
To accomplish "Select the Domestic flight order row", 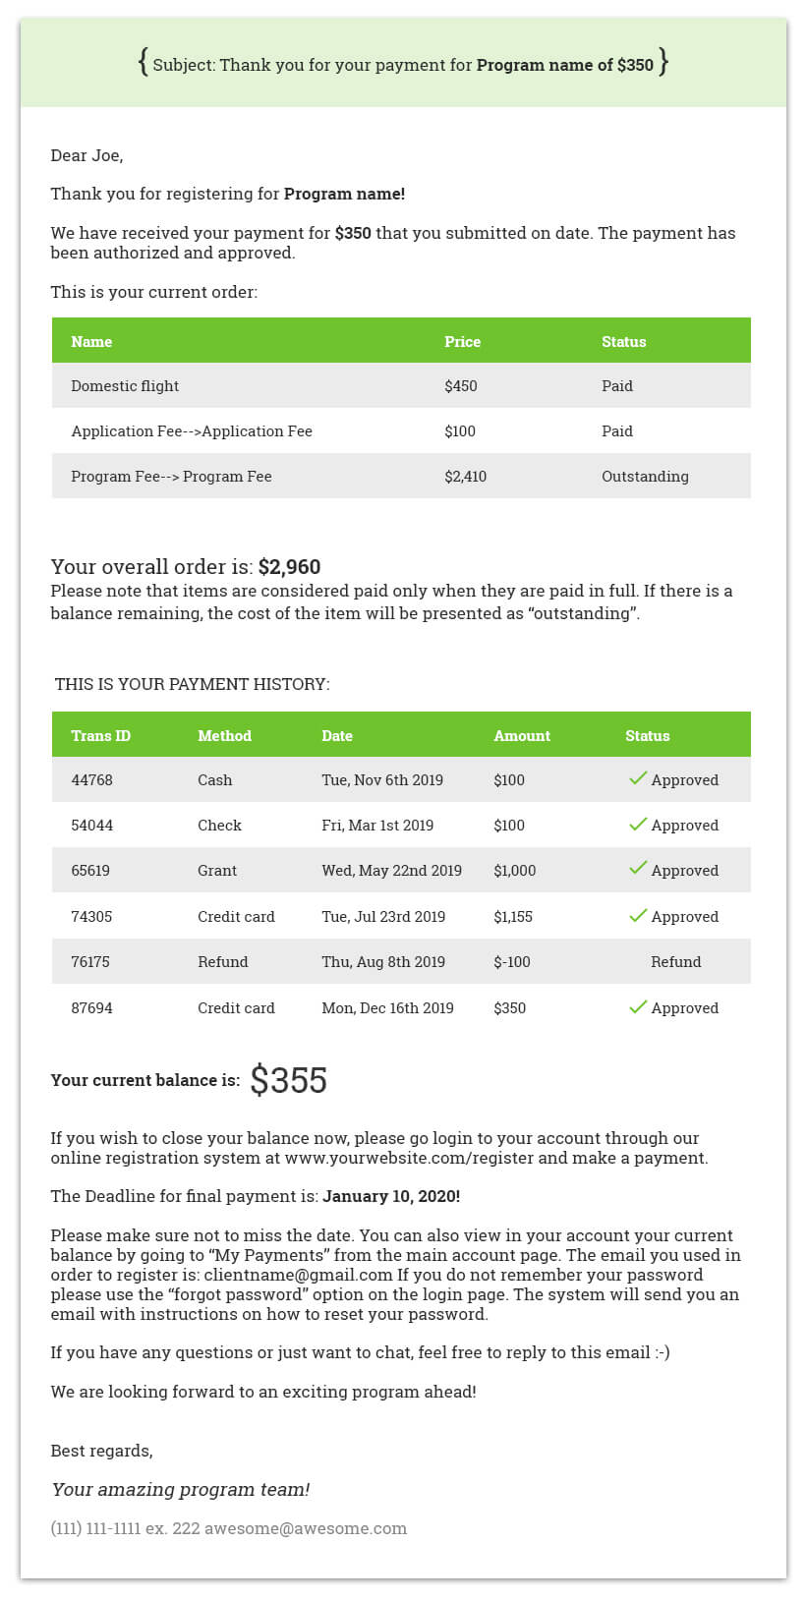I will pyautogui.click(x=125, y=386).
